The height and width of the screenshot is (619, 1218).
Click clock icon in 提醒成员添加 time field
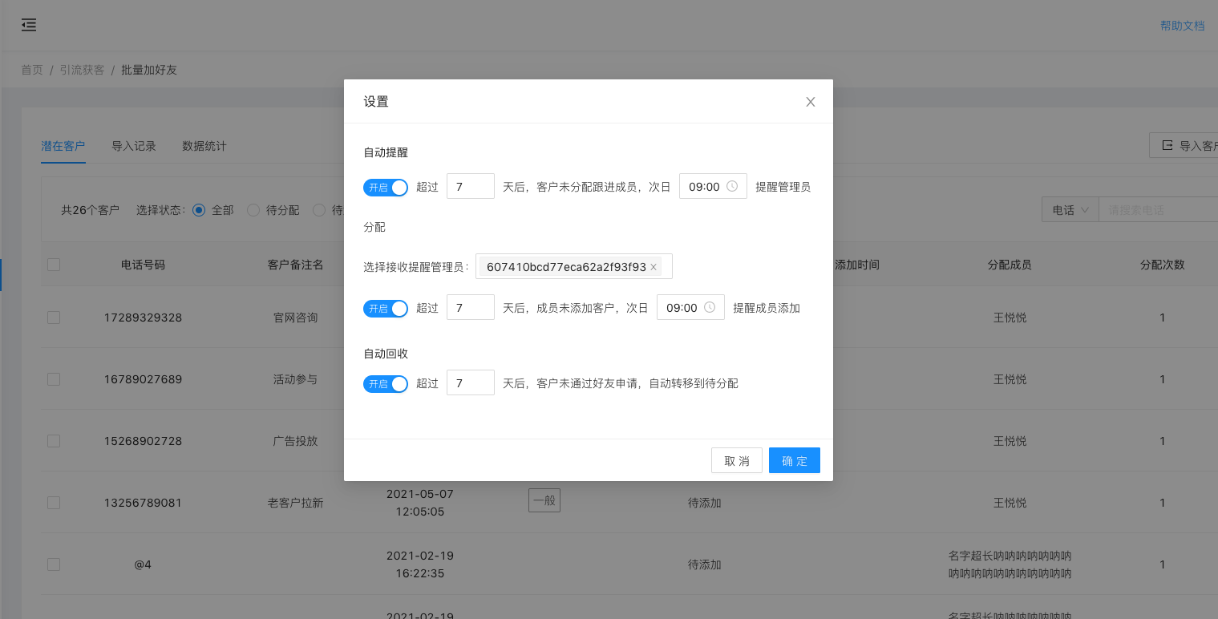710,307
